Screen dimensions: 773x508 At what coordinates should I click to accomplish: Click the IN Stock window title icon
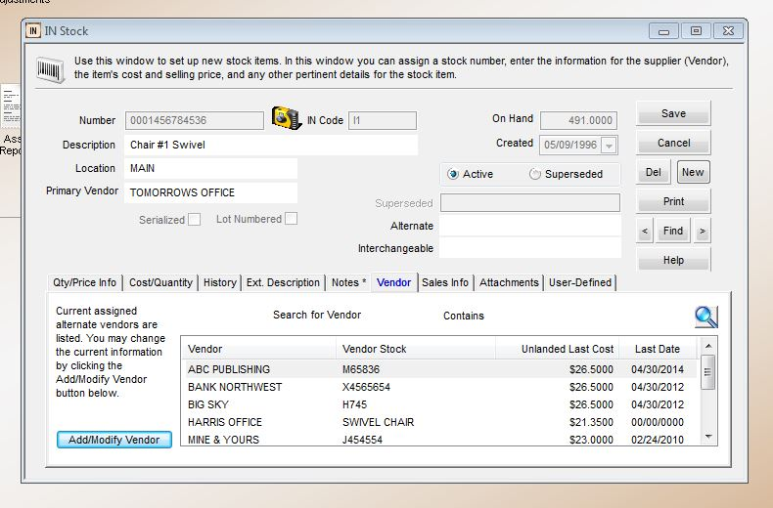pyautogui.click(x=32, y=31)
